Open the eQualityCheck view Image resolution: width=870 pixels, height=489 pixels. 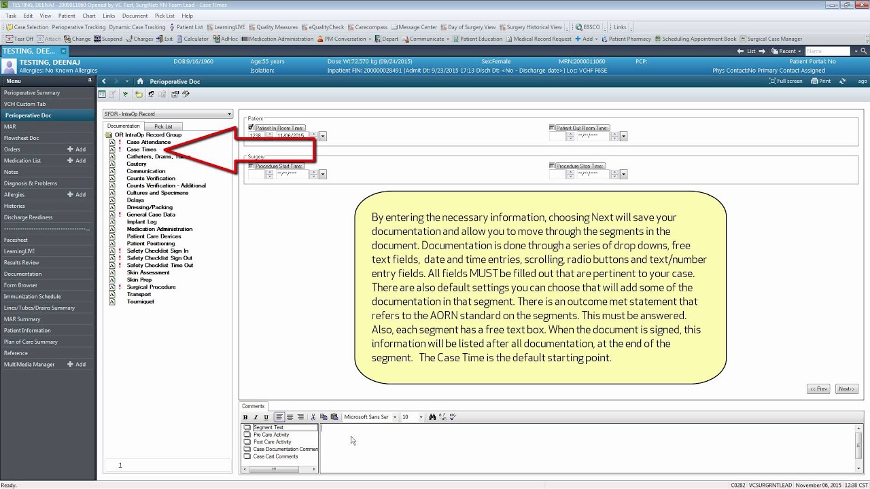(x=323, y=27)
